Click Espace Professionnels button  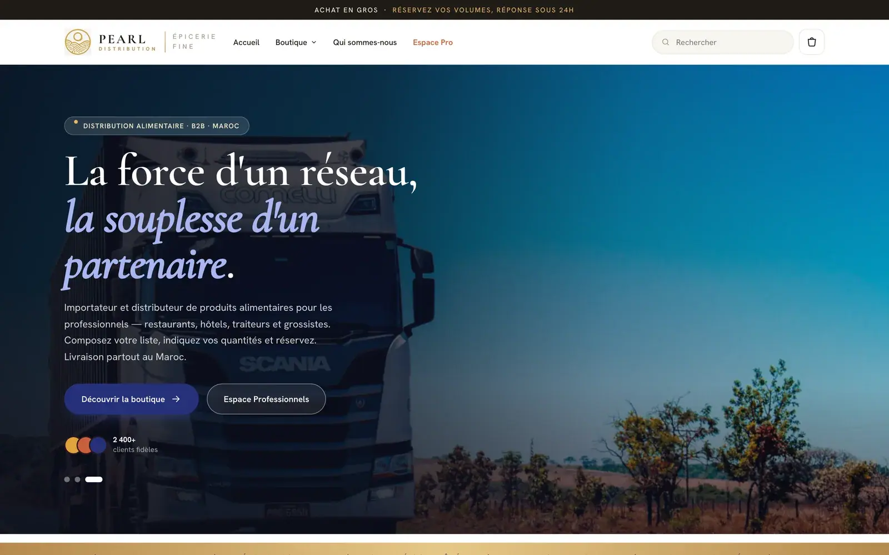[x=266, y=399]
